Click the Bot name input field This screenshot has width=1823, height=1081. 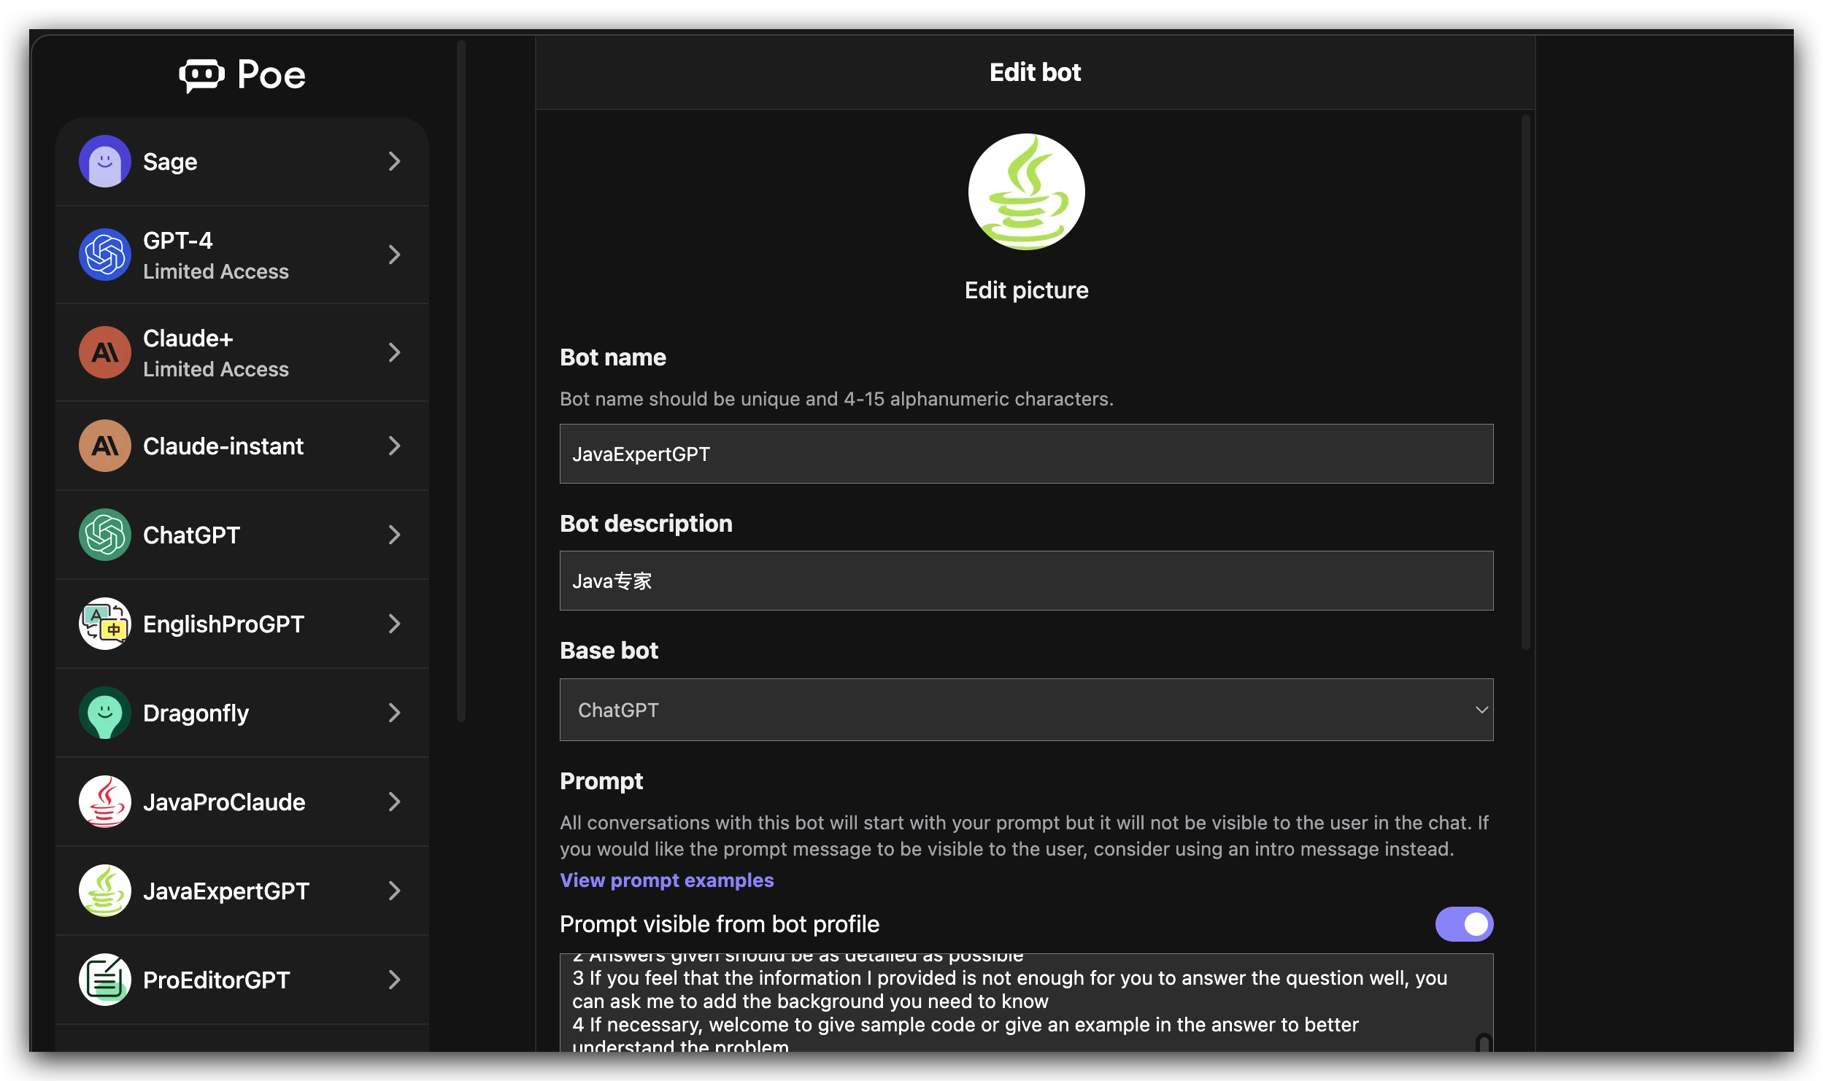(1026, 454)
